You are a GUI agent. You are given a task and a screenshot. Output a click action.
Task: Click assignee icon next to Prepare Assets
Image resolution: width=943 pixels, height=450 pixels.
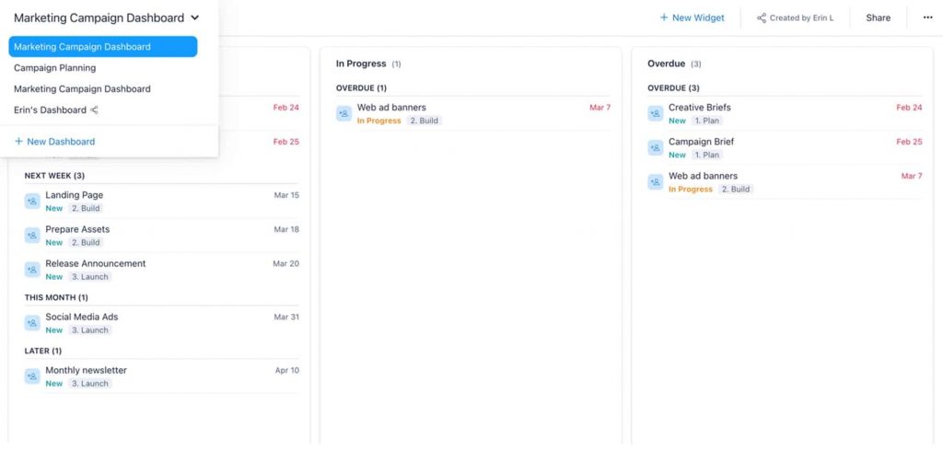32,235
